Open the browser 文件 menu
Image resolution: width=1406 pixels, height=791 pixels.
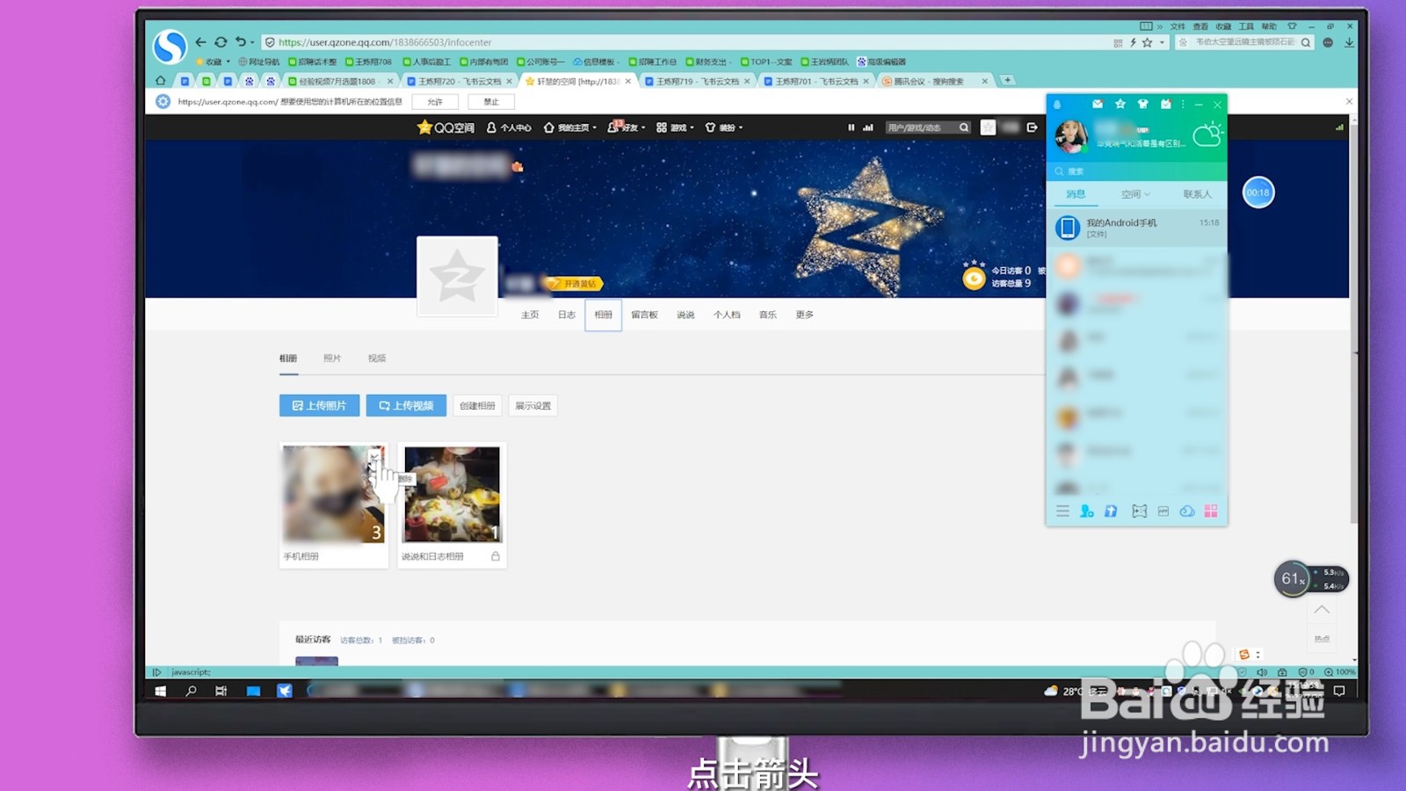pos(1178,26)
